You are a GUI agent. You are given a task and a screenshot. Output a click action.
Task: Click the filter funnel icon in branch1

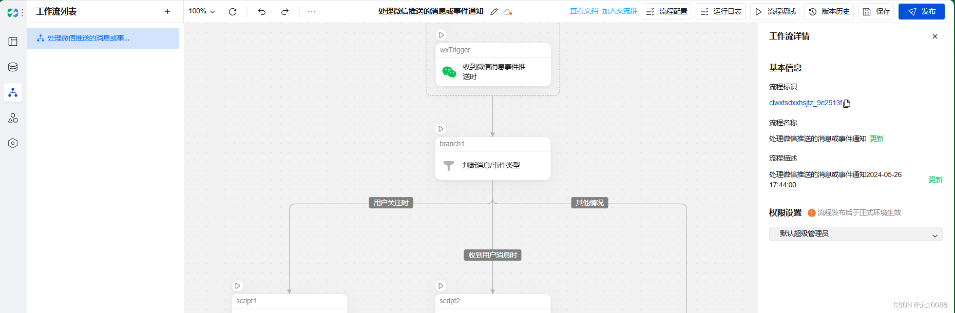(x=449, y=166)
